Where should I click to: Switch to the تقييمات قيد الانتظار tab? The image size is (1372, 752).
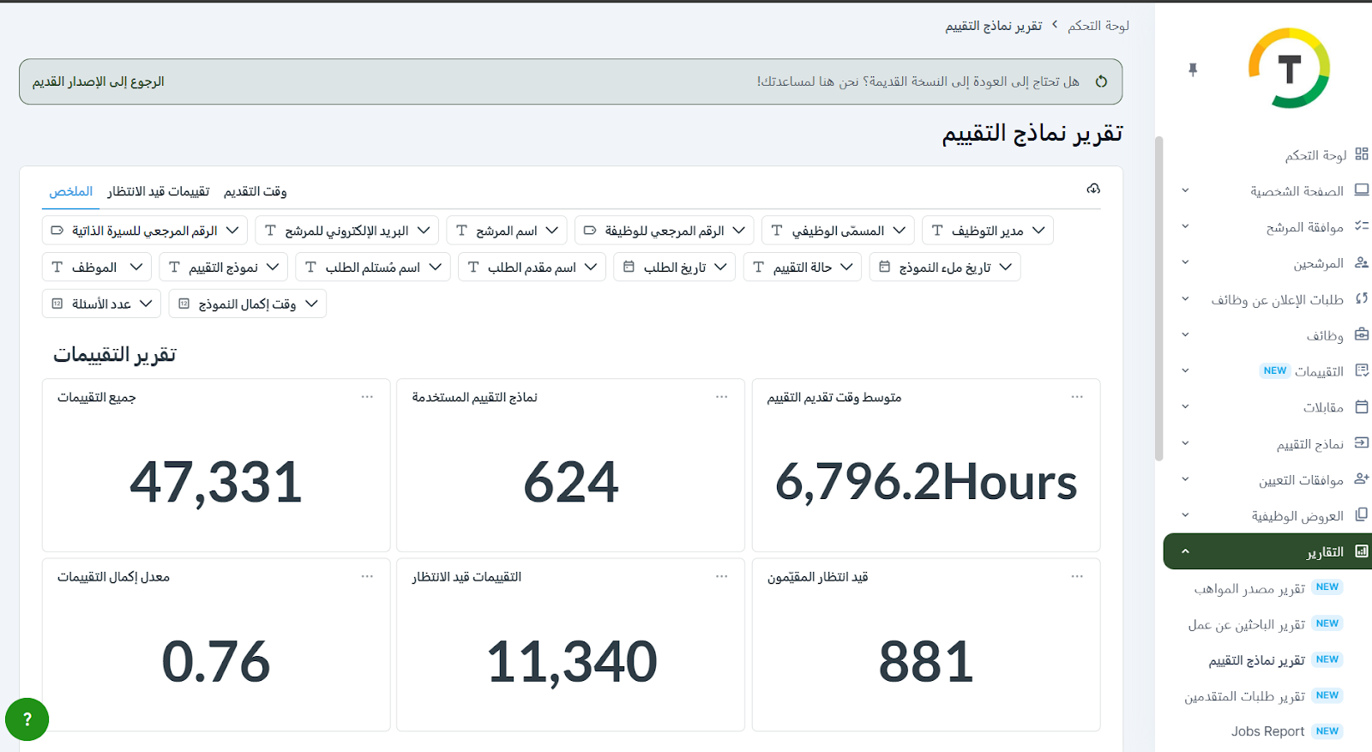tap(158, 191)
